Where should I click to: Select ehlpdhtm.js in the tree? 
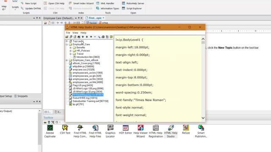click(82, 67)
